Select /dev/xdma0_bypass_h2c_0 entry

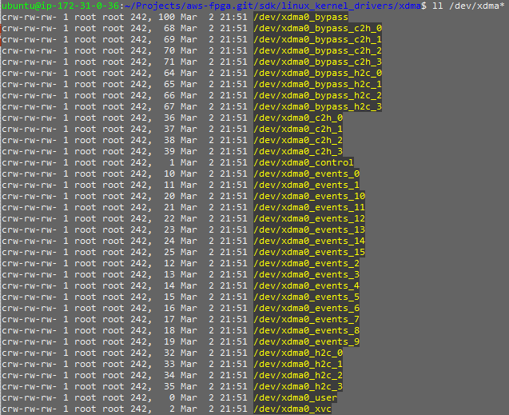318,73
